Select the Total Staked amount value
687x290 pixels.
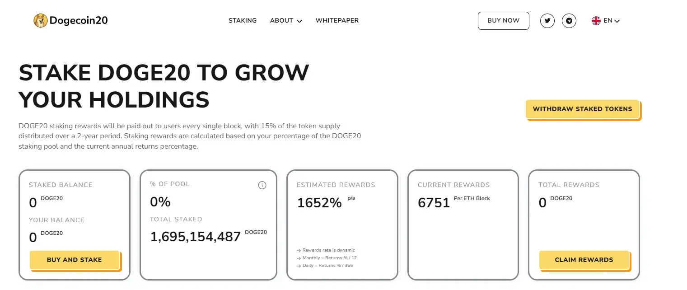click(x=196, y=236)
